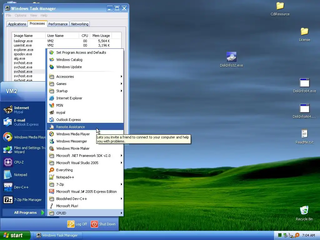Select DiskInfo32.exe desktop icon
Viewport: 320px width, 240px height.
(231, 59)
